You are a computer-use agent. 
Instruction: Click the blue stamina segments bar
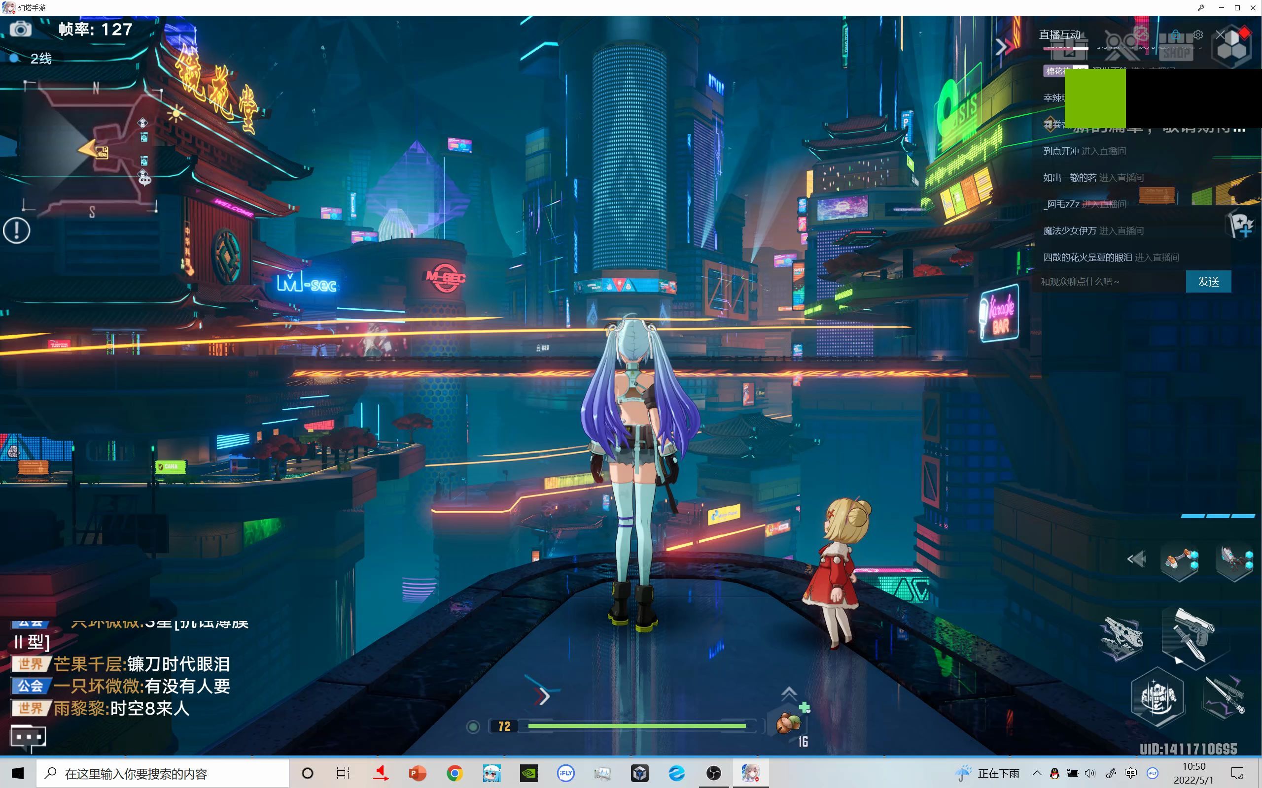point(1218,516)
